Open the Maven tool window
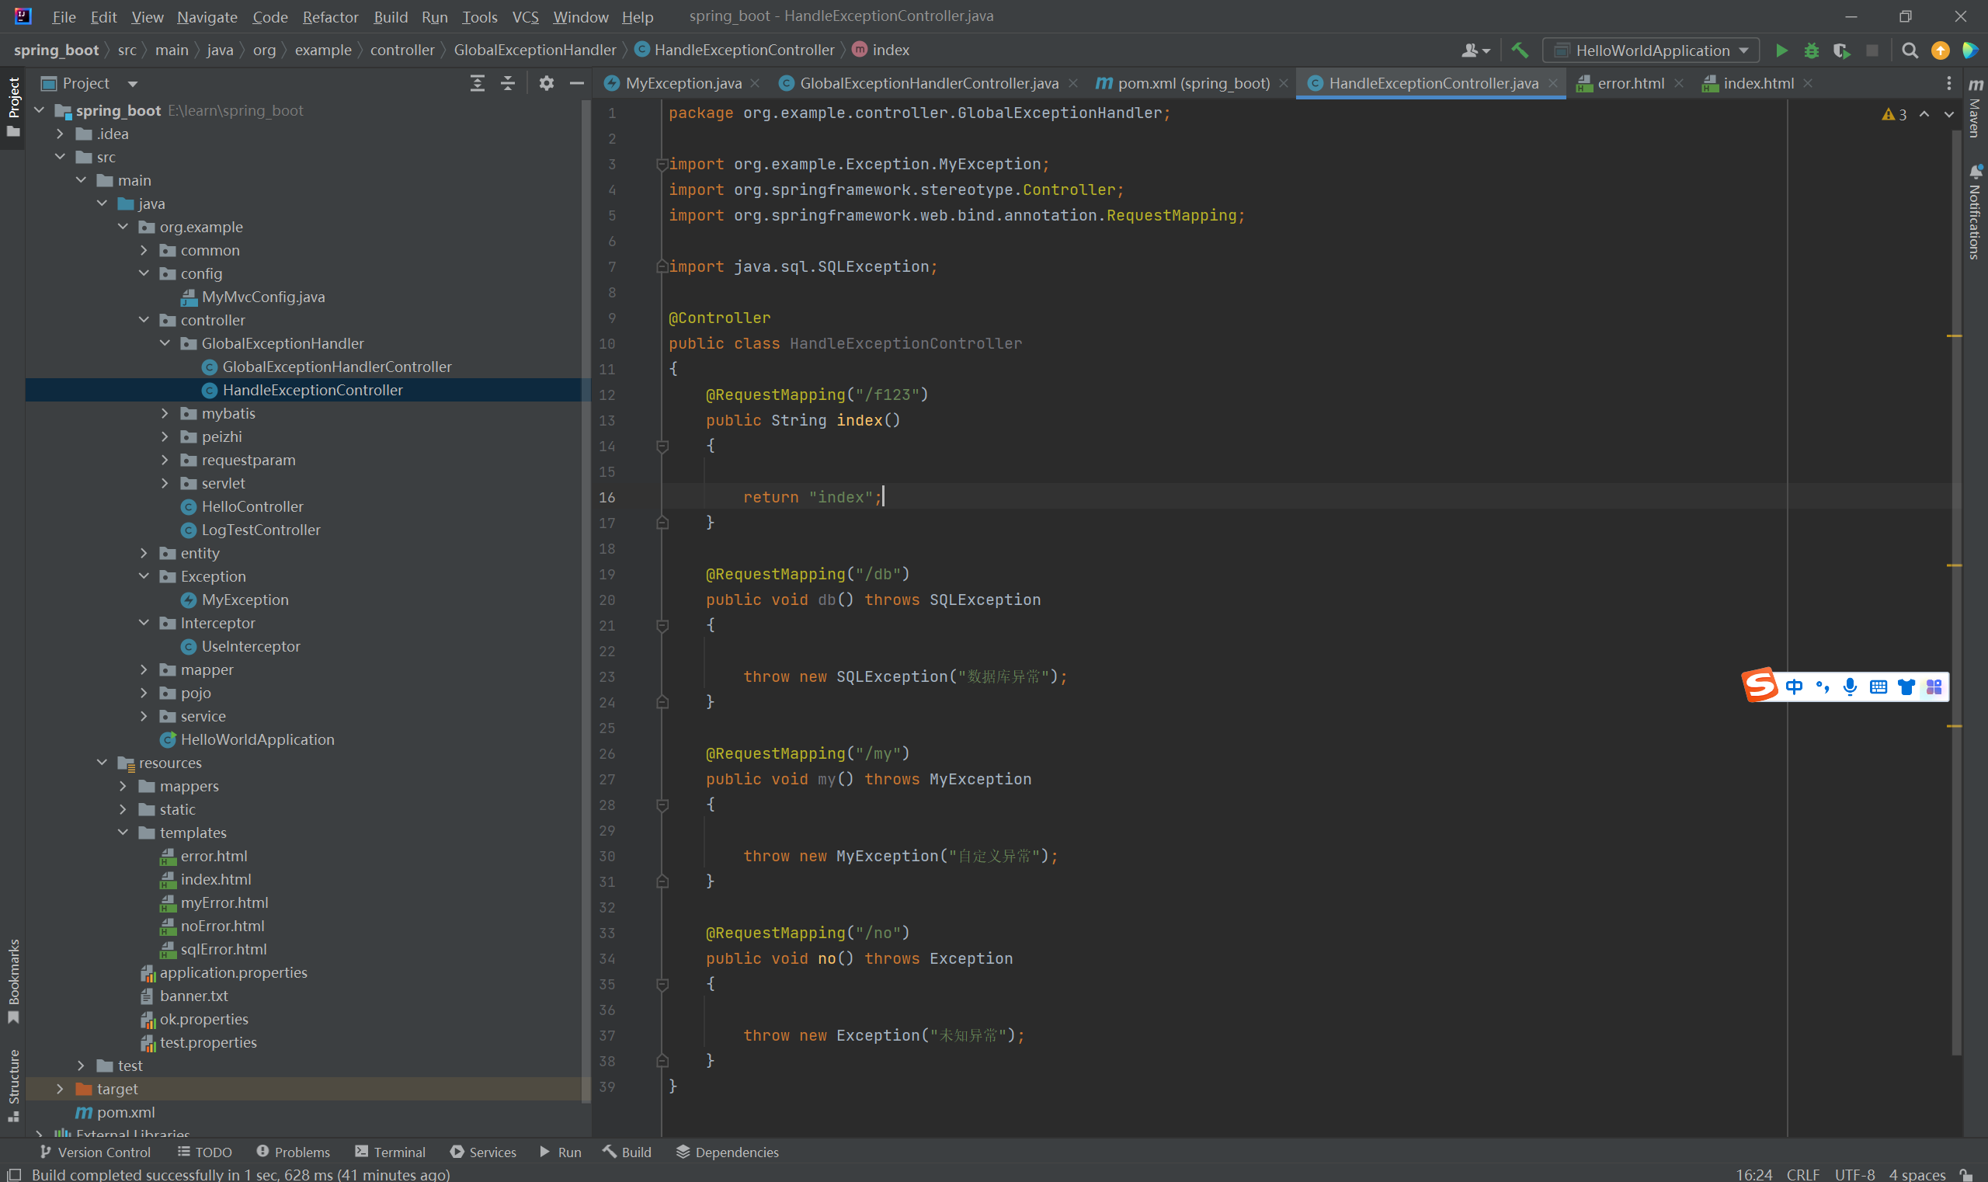 coord(1976,112)
